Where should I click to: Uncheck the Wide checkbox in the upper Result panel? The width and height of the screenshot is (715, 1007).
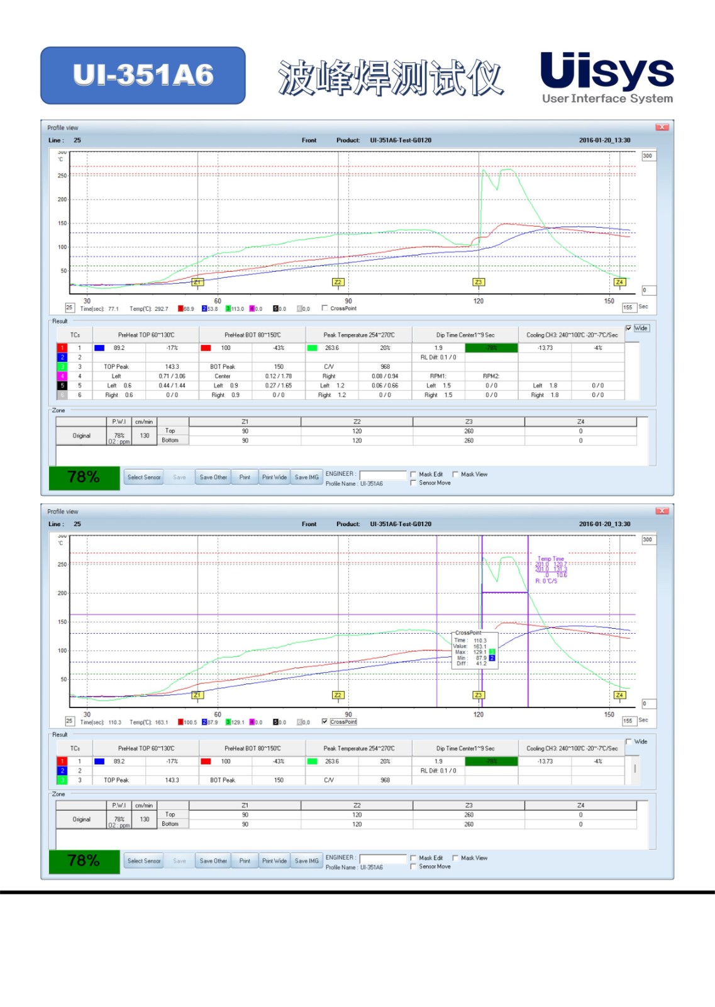pyautogui.click(x=629, y=328)
